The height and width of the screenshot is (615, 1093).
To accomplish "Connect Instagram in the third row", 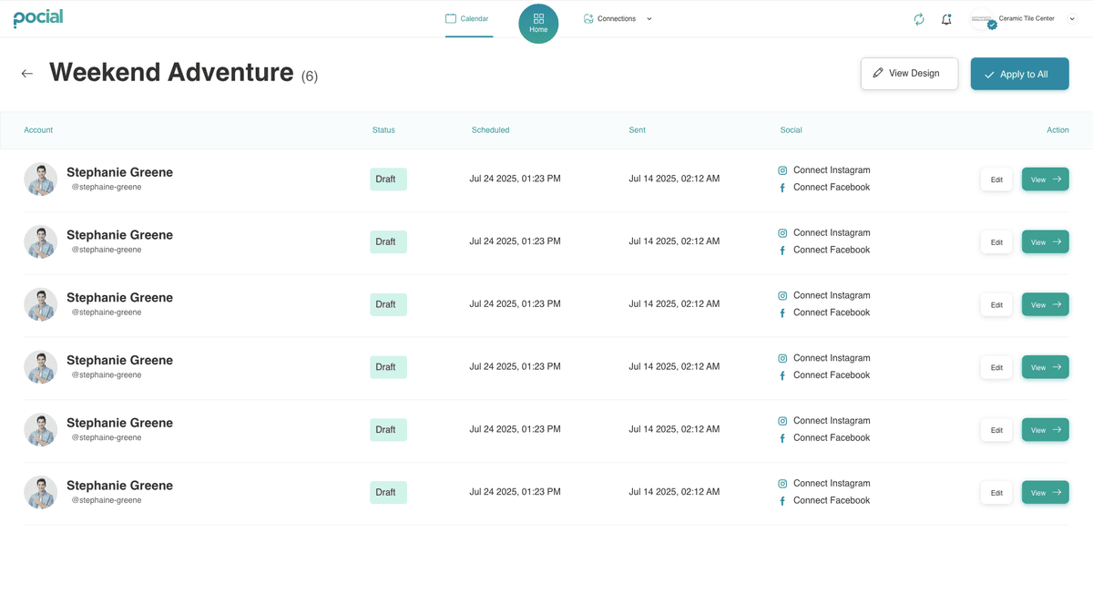I will click(823, 295).
